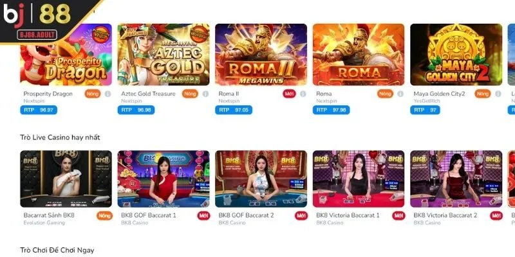
Task: Click the info icon beside Aztec Gold Treasure
Action: pos(205,94)
